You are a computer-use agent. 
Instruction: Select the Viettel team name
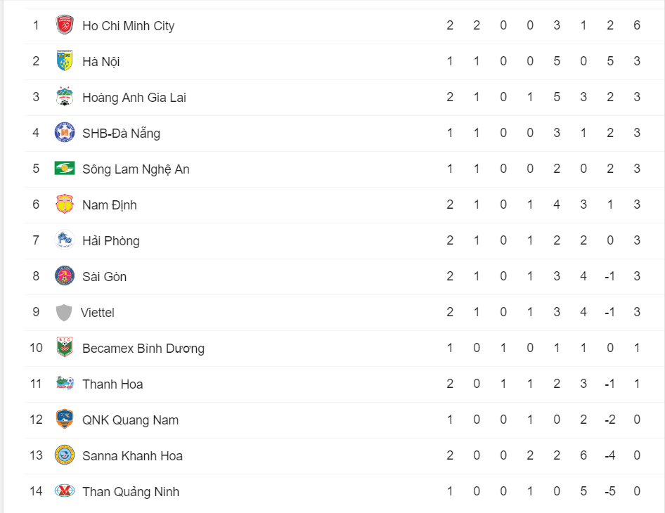point(98,313)
